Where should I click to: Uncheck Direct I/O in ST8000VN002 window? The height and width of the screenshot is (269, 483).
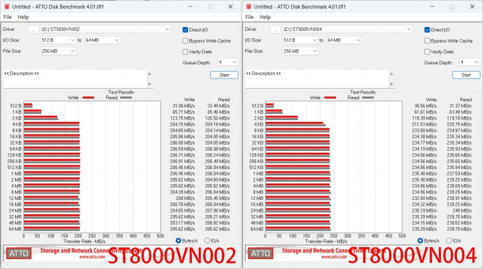[x=185, y=30]
